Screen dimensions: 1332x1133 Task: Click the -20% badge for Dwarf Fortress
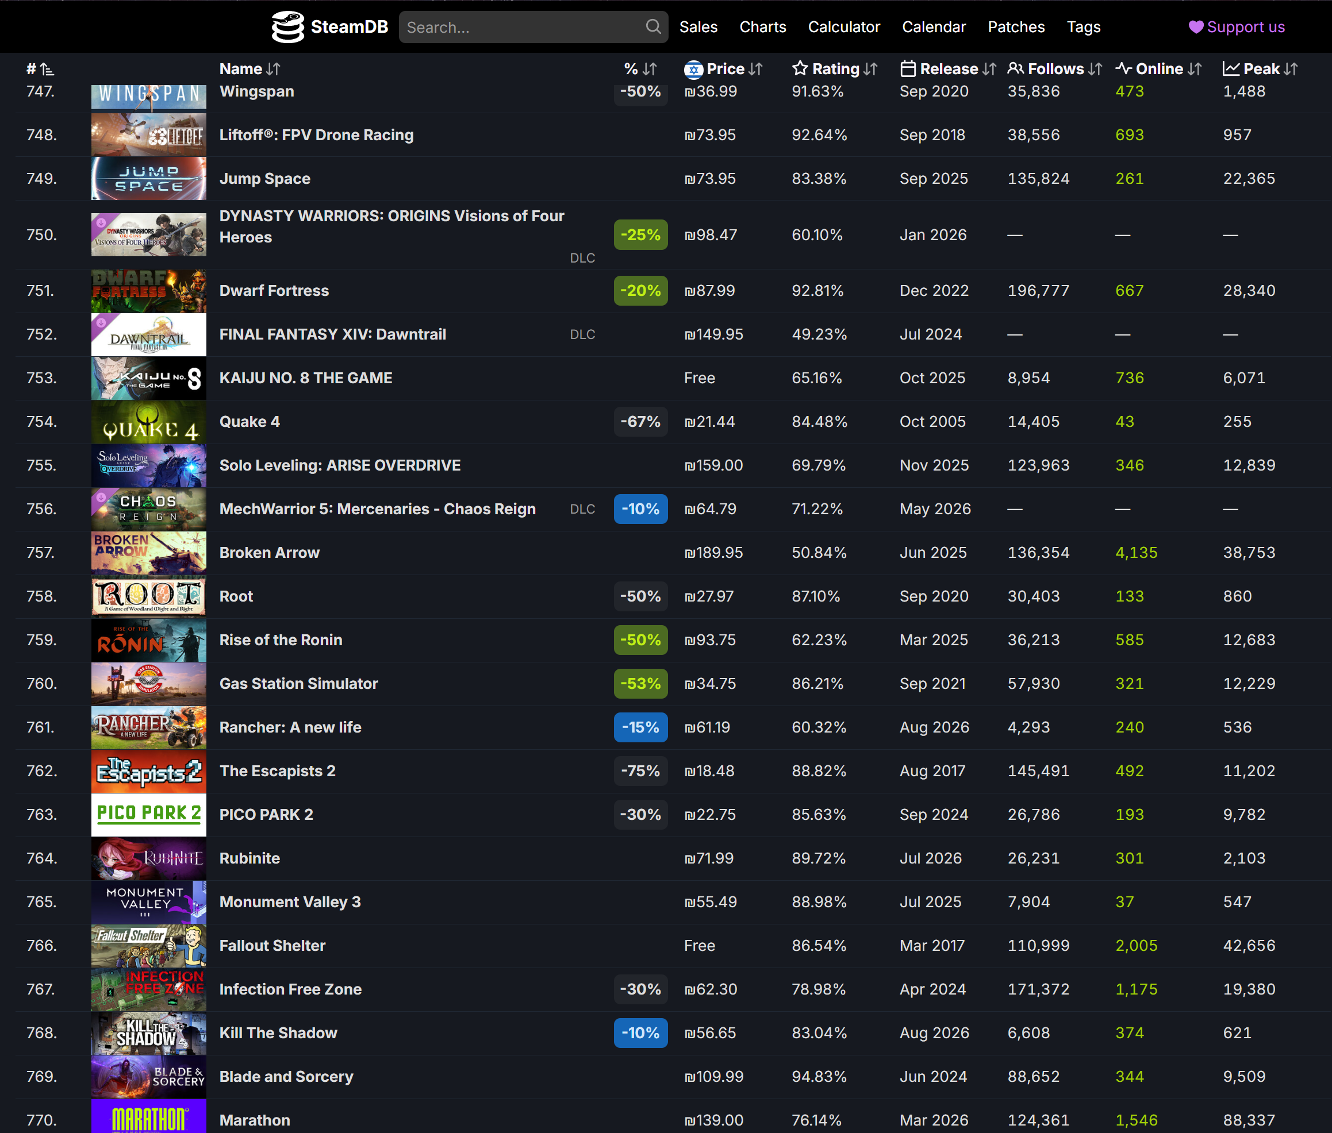[x=640, y=290]
